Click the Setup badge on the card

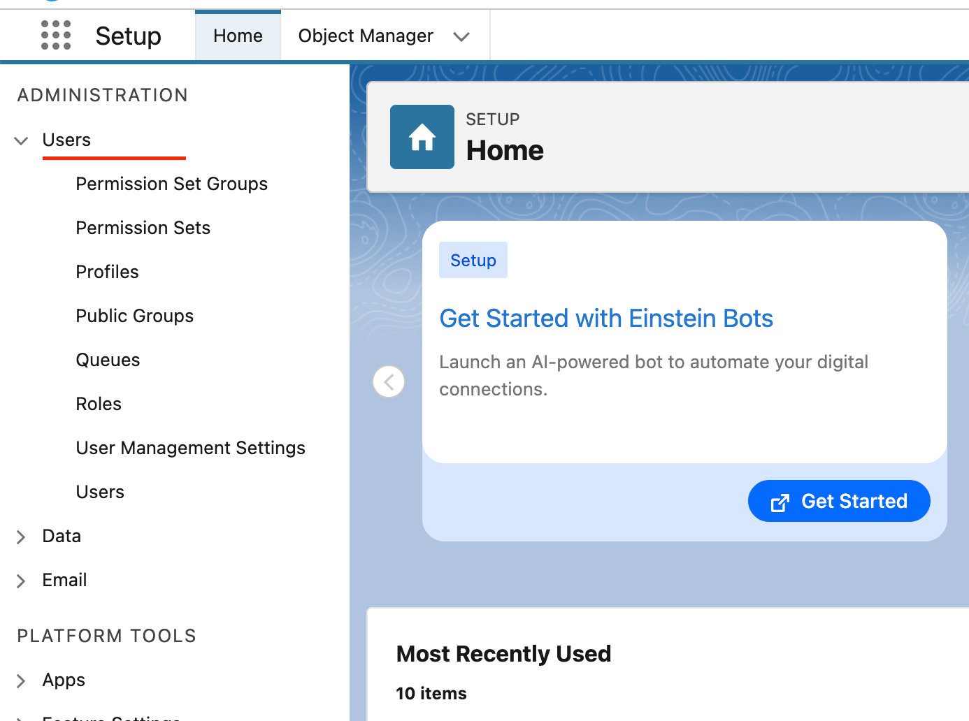[x=473, y=261]
